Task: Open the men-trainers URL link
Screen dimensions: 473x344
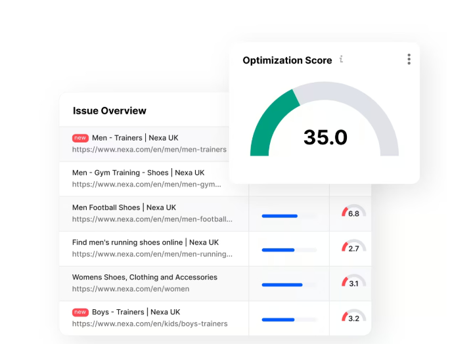Action: point(149,150)
